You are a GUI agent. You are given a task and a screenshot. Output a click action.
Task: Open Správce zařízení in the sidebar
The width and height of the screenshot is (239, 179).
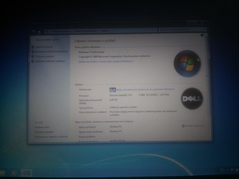[44, 47]
